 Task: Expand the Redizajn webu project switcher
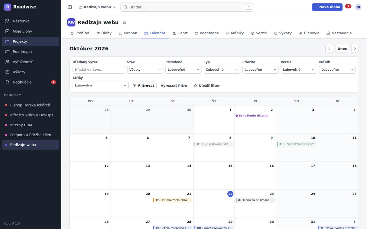[x=97, y=7]
